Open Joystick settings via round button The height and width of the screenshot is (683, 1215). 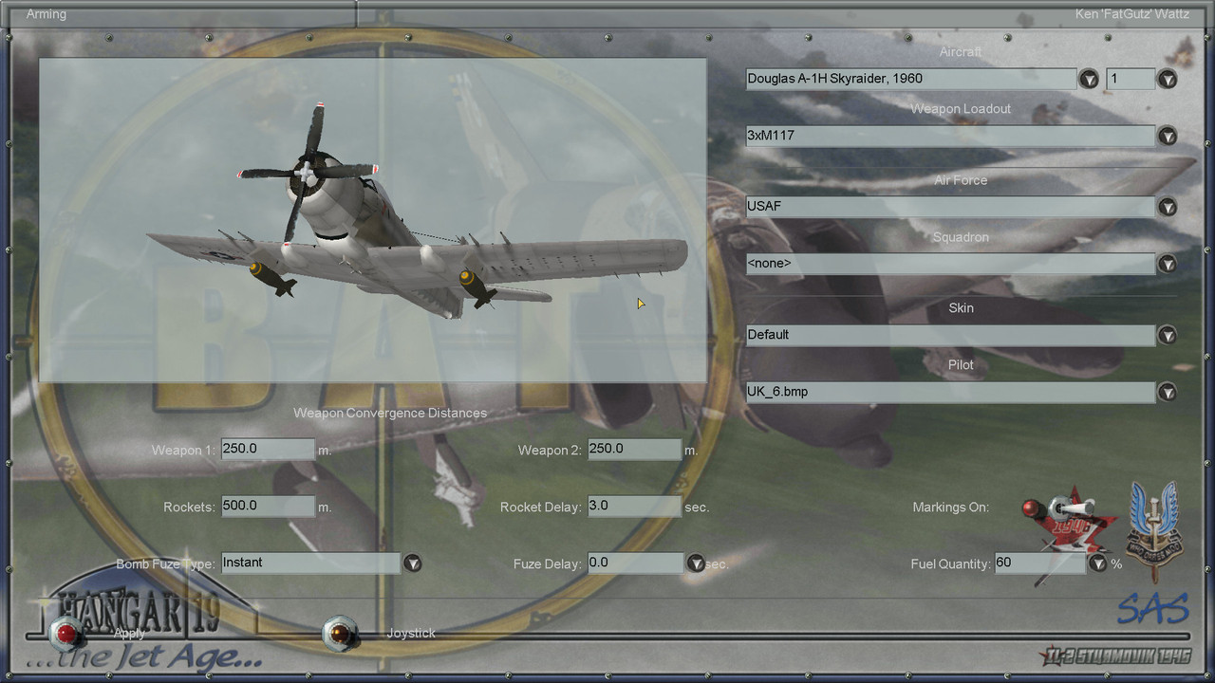(340, 633)
